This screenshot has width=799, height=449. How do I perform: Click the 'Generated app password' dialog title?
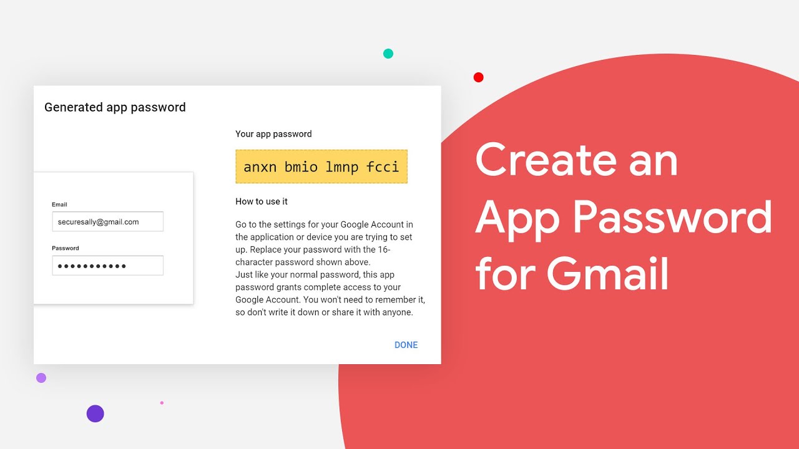tap(115, 107)
